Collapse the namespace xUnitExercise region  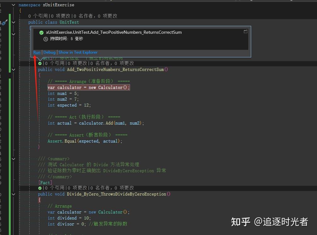[13, 5]
